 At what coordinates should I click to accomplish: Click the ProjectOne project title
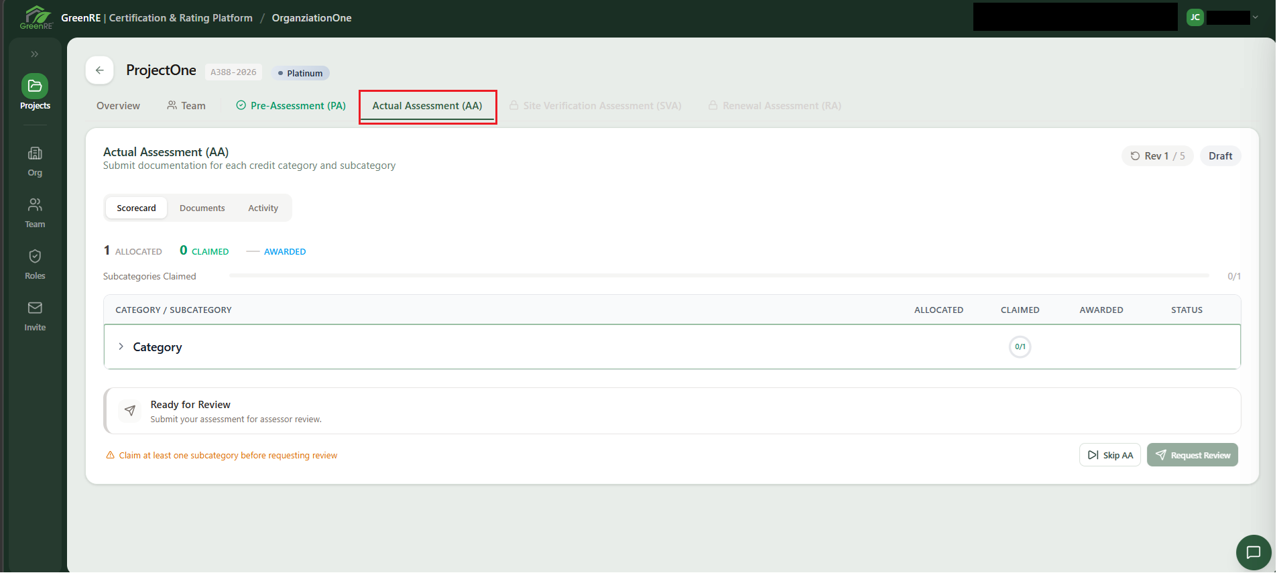tap(161, 70)
